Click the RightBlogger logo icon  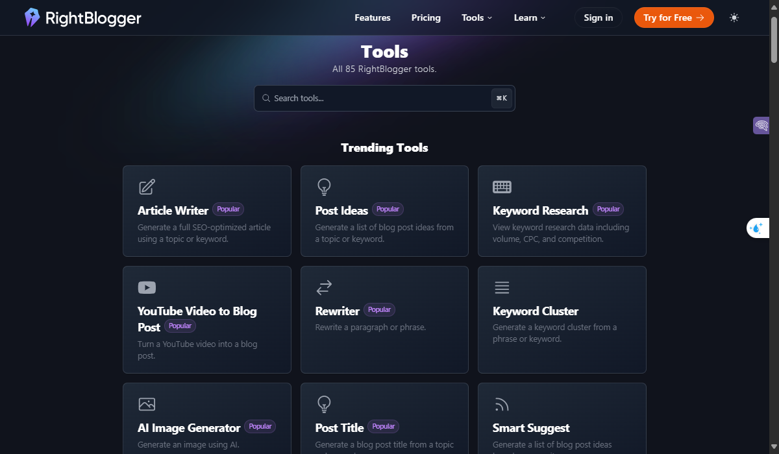(x=32, y=18)
